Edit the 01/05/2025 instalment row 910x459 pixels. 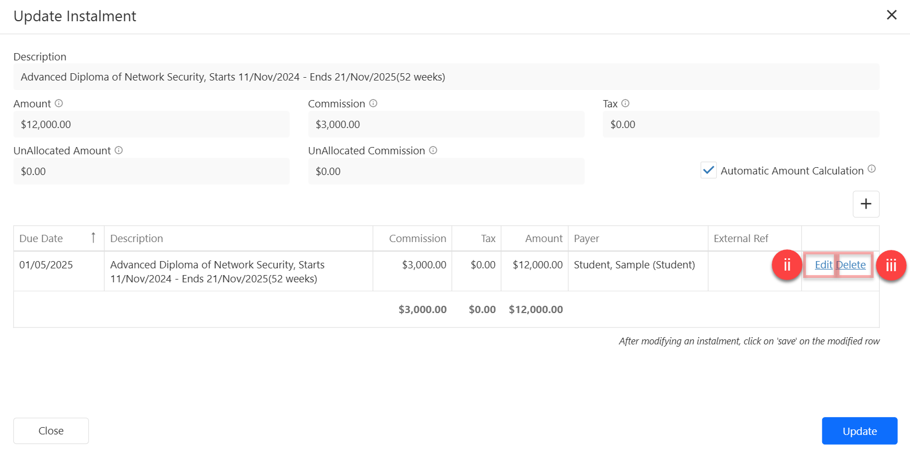pyautogui.click(x=823, y=265)
